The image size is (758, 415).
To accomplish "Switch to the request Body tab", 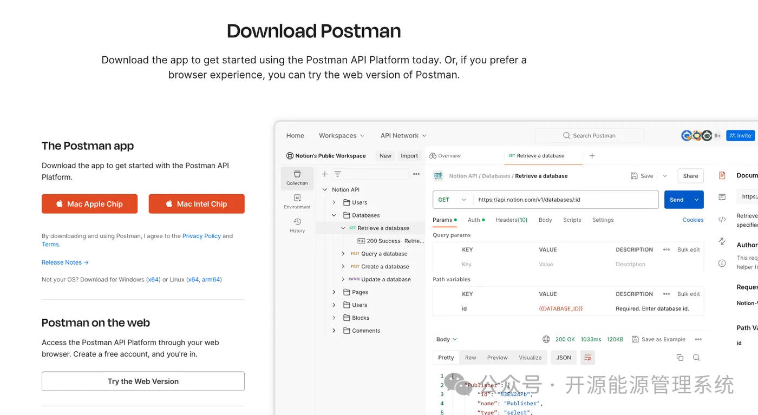I will [545, 220].
